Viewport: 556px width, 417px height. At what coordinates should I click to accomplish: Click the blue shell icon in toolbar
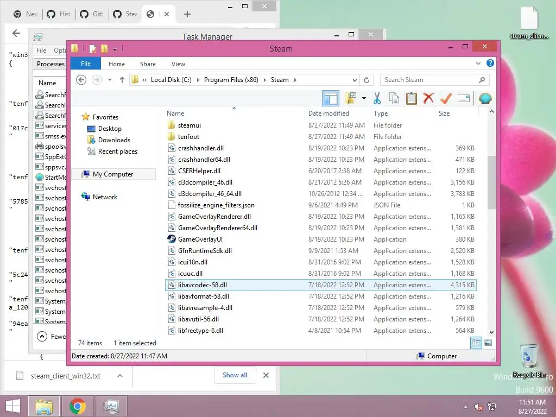(x=485, y=98)
